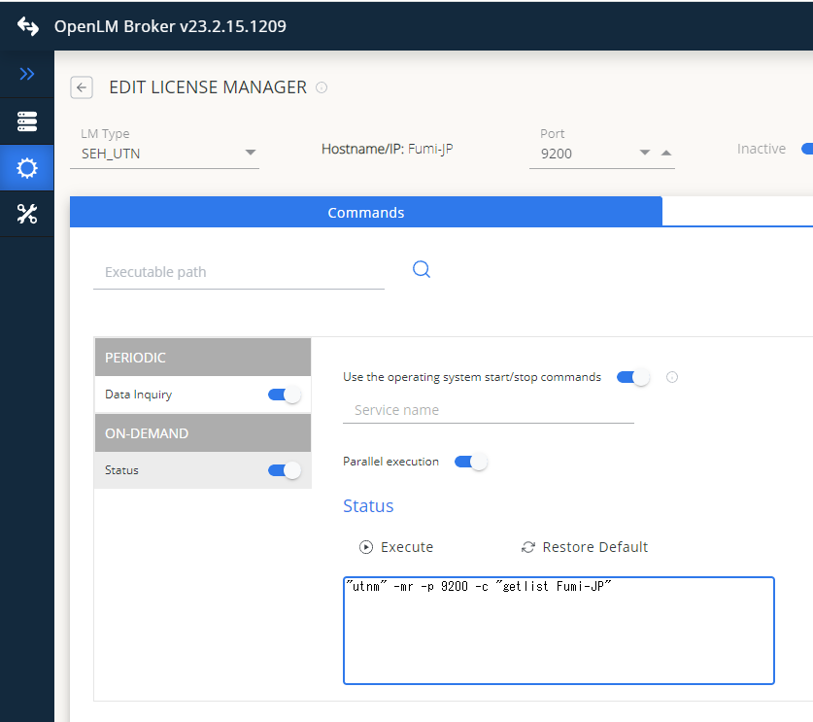Click the OpenLM Broker logo arrows icon

(27, 26)
